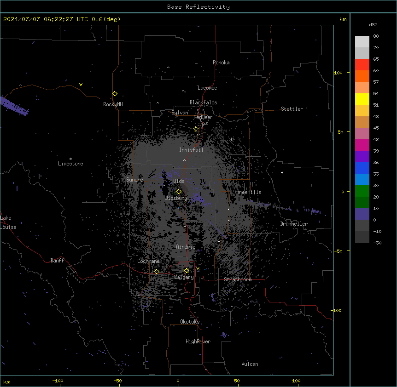Screen dimensions: 397x387
Task: Select the Banff map label
Action: [x=57, y=261]
